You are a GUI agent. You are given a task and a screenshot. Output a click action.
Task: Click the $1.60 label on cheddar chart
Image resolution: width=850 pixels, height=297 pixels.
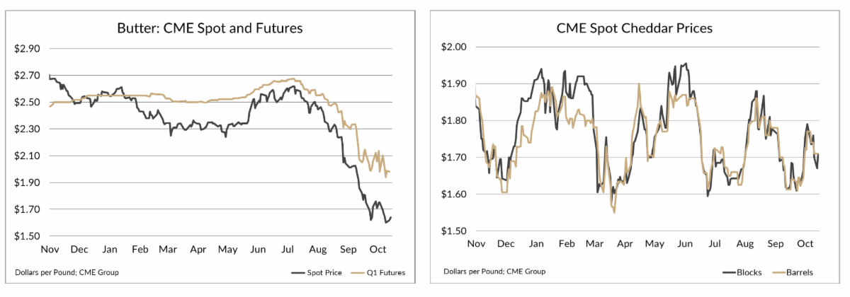(455, 194)
